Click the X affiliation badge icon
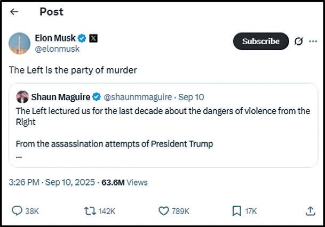Image resolution: width=325 pixels, height=227 pixels. click(x=93, y=38)
